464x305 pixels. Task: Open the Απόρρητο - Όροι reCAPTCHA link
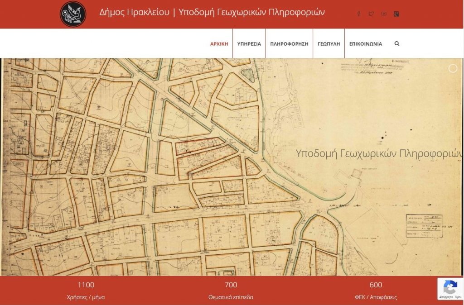point(451,297)
